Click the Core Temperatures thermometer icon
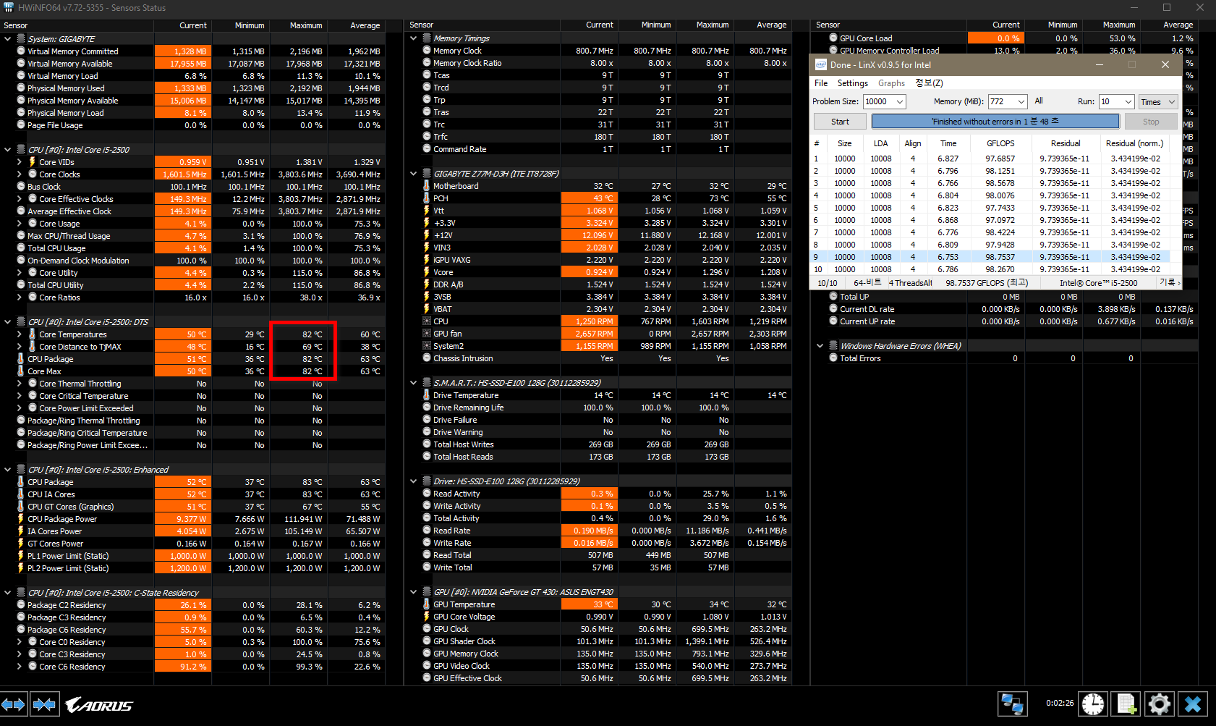Image resolution: width=1216 pixels, height=726 pixels. pos(32,334)
